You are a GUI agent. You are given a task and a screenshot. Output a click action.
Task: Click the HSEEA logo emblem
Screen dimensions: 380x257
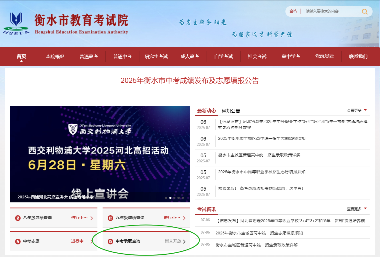pyautogui.click(x=16, y=23)
